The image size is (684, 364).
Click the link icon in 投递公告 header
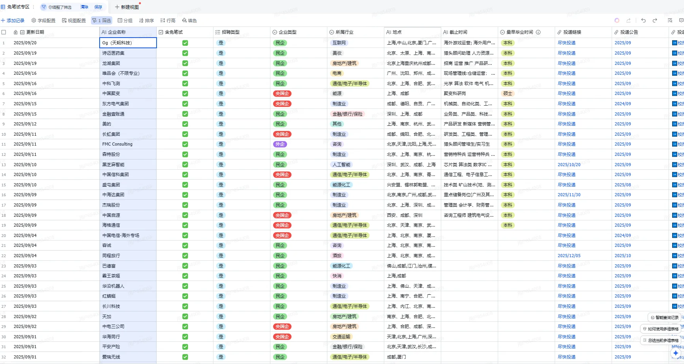(616, 32)
